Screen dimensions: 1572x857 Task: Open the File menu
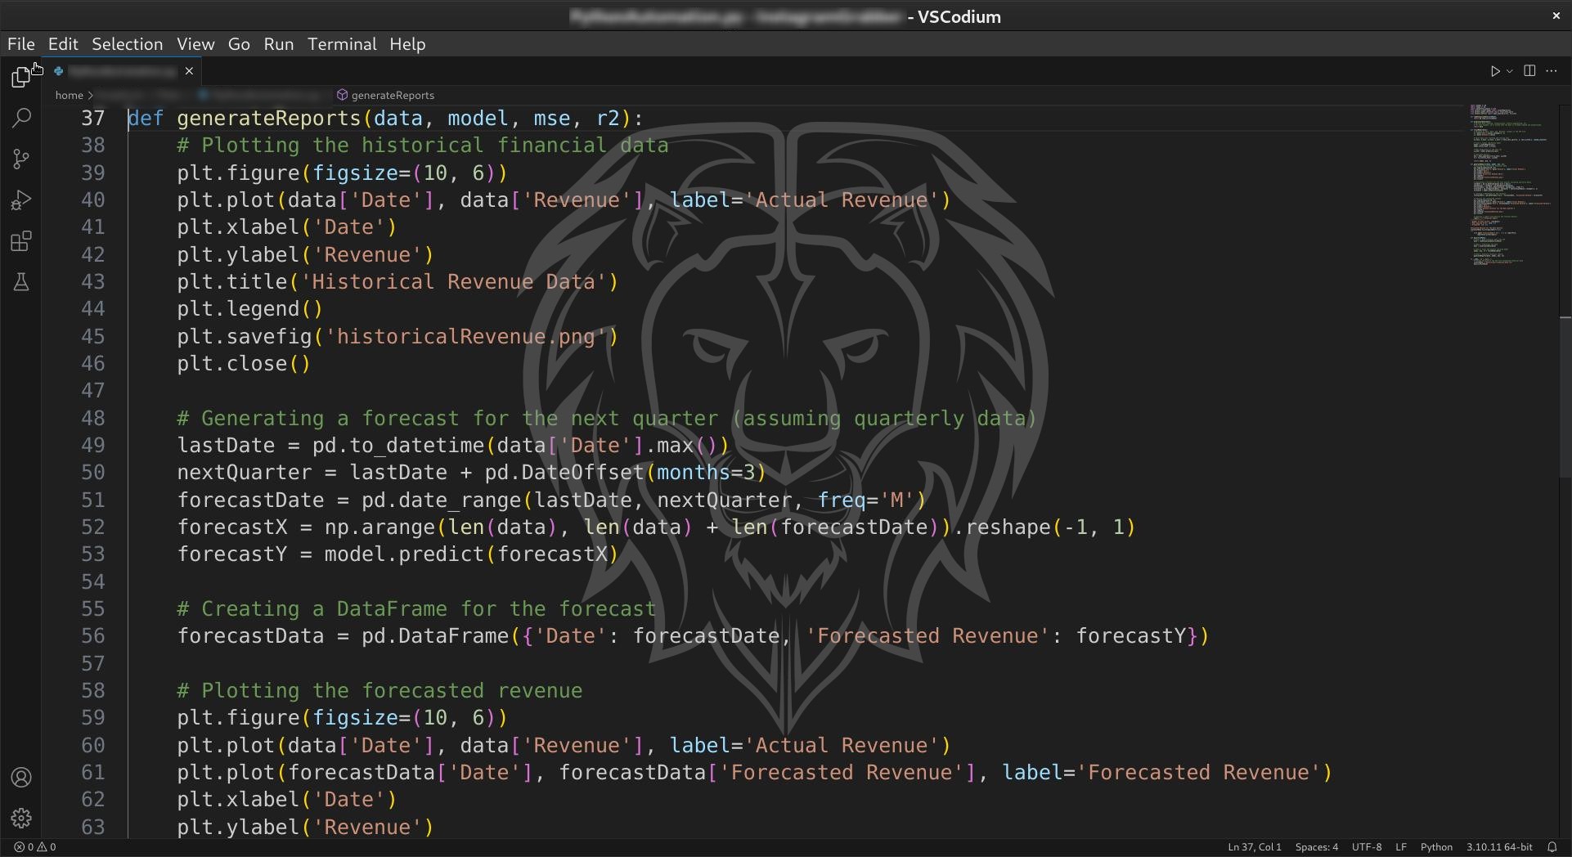coord(21,44)
